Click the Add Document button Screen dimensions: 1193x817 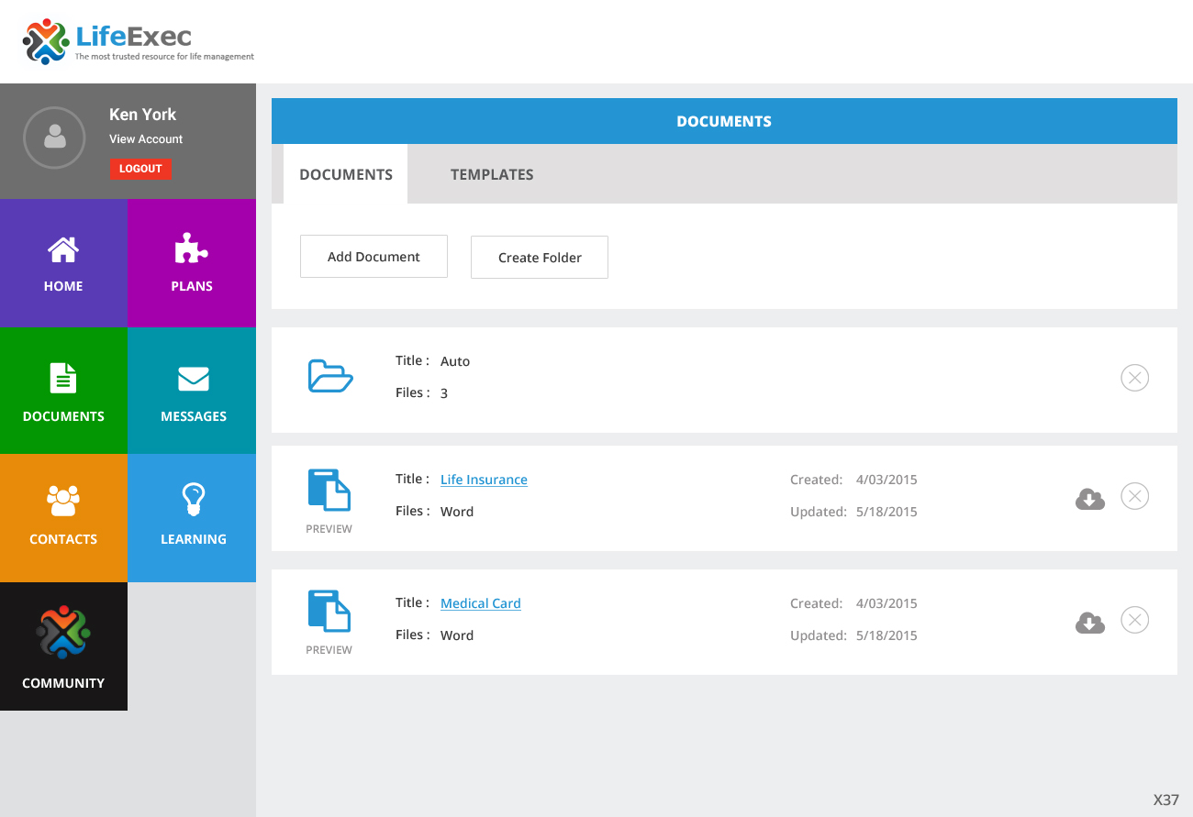pos(374,257)
